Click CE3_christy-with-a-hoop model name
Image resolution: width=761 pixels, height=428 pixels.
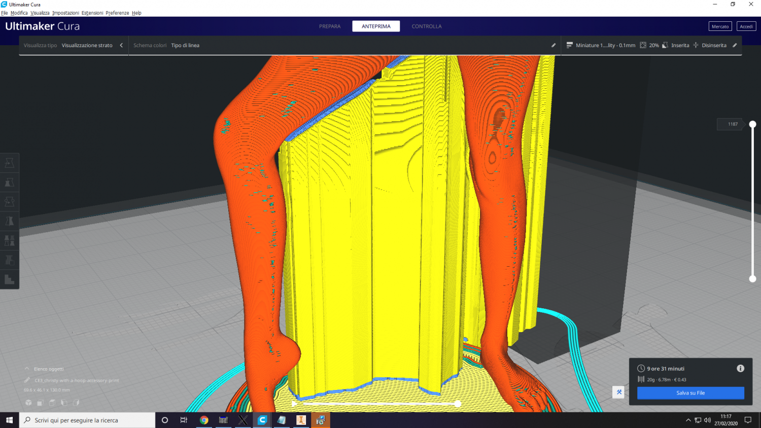pyautogui.click(x=77, y=380)
